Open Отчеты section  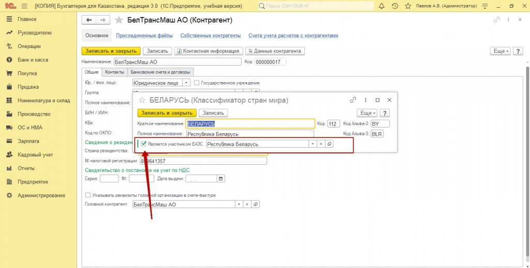coord(26,168)
